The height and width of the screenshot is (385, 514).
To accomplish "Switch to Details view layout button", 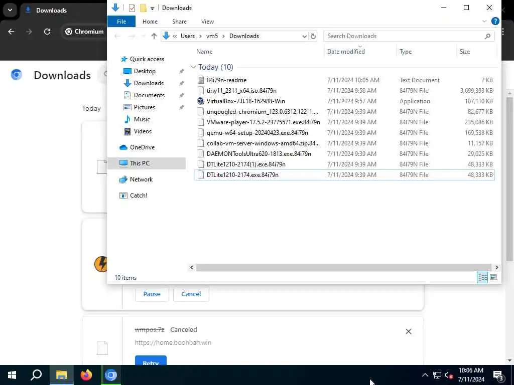I will click(x=482, y=278).
